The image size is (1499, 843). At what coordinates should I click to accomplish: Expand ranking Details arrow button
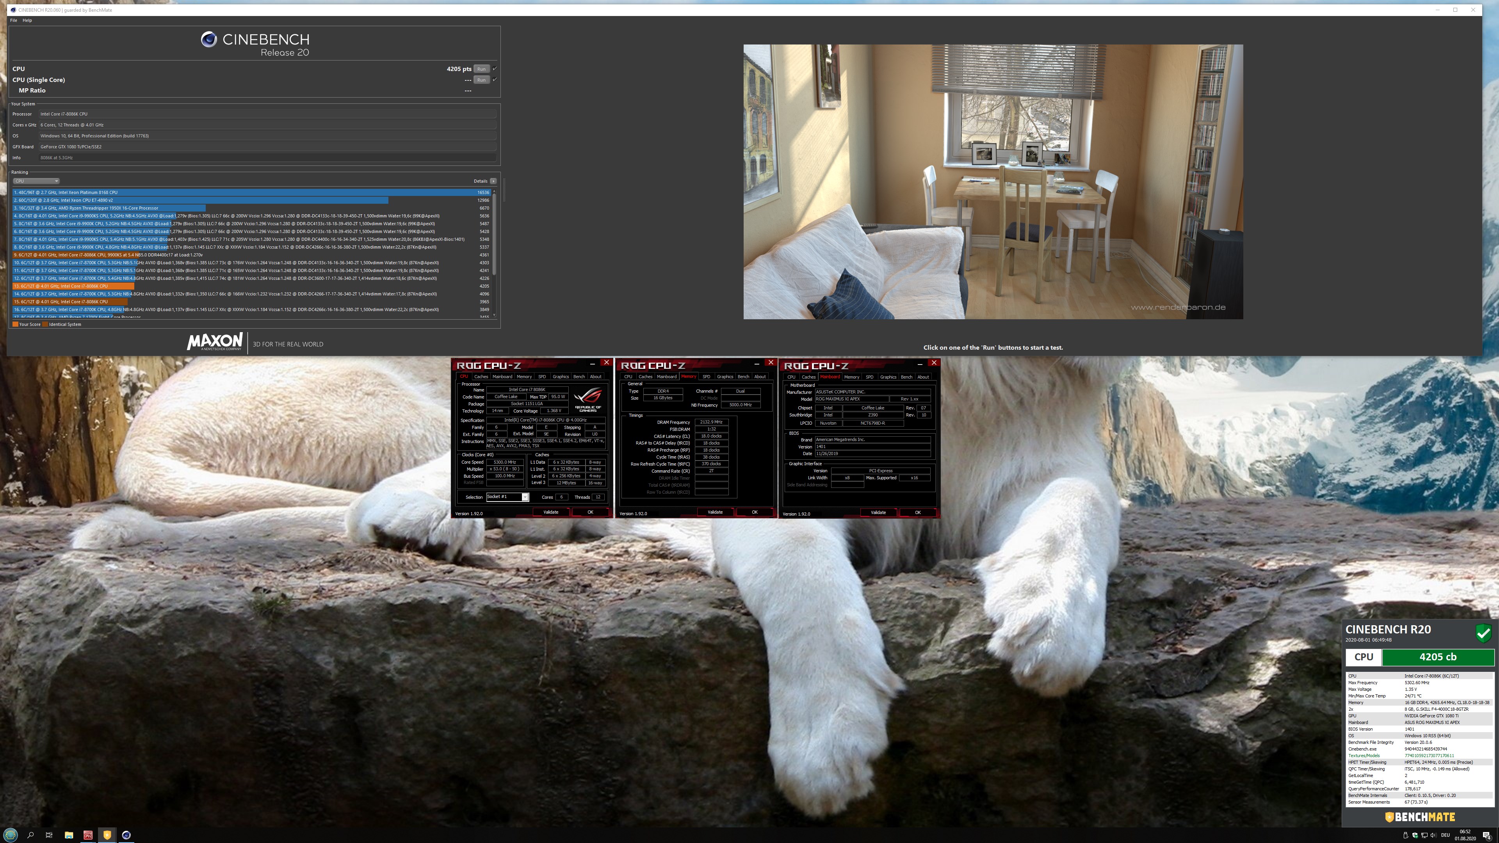pyautogui.click(x=493, y=181)
